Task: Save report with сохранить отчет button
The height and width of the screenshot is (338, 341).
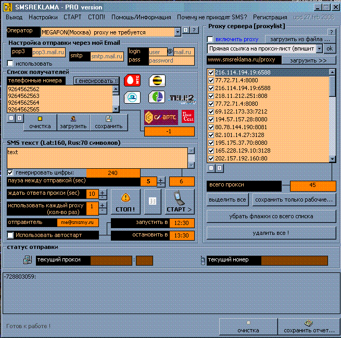Action: (309, 327)
